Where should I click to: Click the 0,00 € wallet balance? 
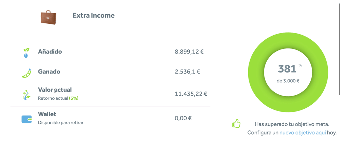[x=183, y=118]
